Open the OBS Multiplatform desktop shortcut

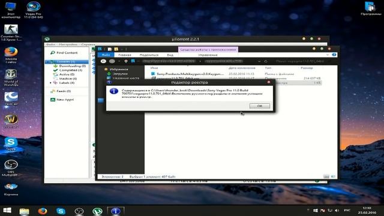point(11,168)
